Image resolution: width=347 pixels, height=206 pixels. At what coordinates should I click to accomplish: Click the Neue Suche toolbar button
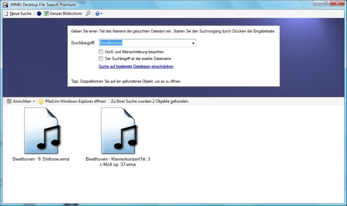point(17,14)
